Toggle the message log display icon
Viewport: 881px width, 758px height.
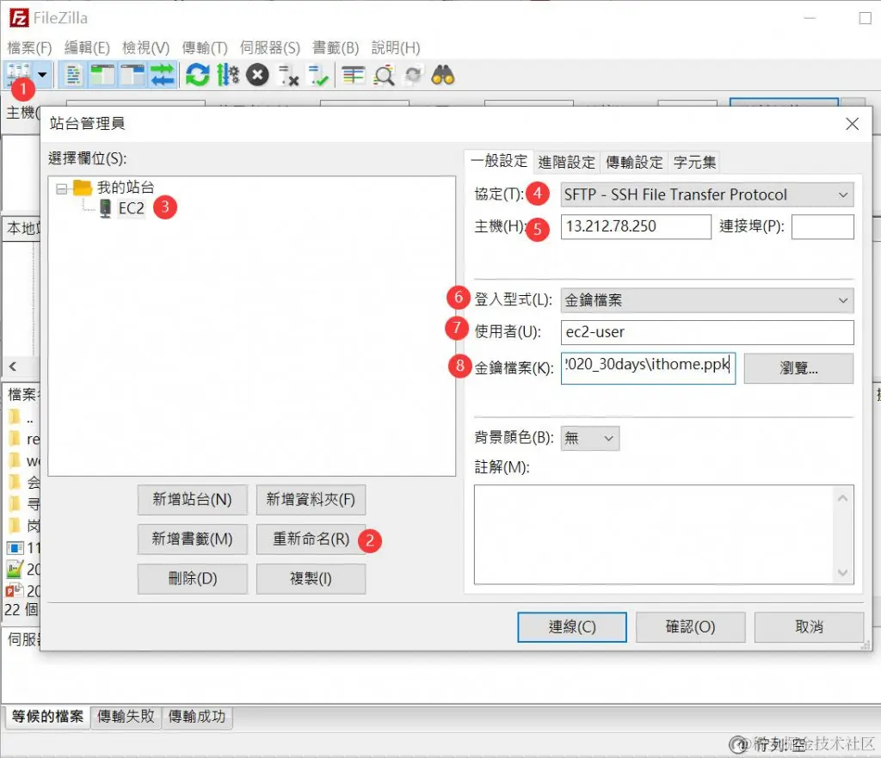[71, 75]
